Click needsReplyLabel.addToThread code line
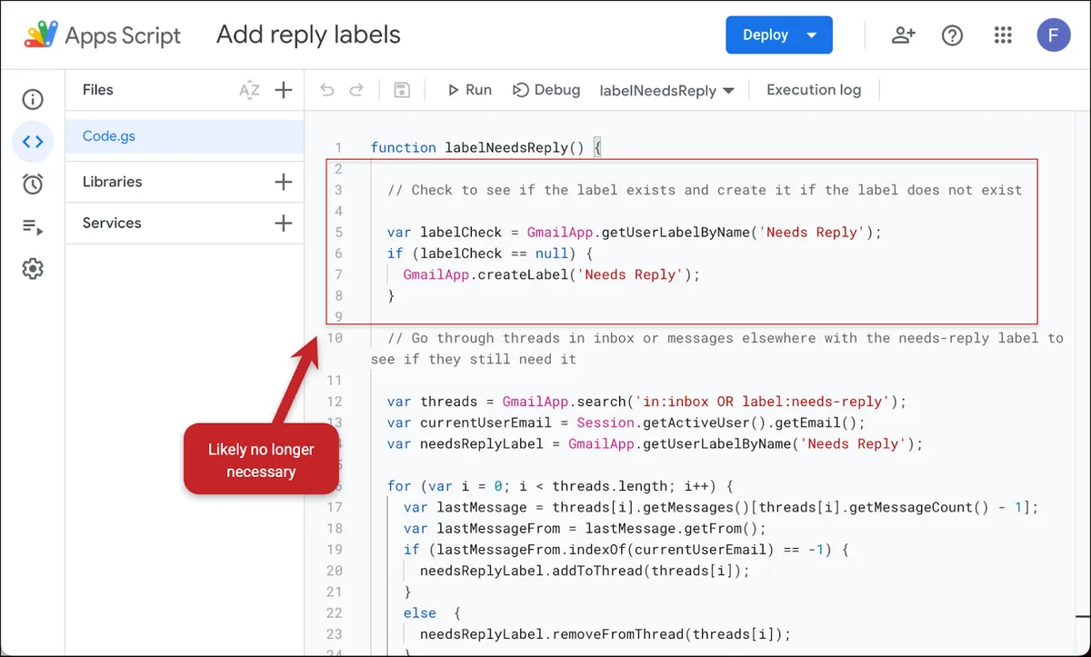The width and height of the screenshot is (1091, 657). click(x=585, y=571)
